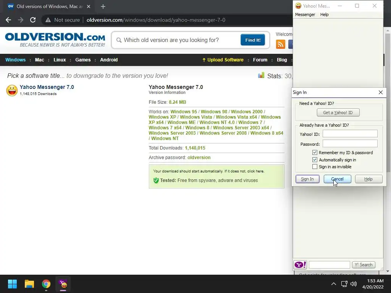This screenshot has width=391, height=293.
Task: Click the Get a Yahoo! ID button
Action: coord(338,113)
